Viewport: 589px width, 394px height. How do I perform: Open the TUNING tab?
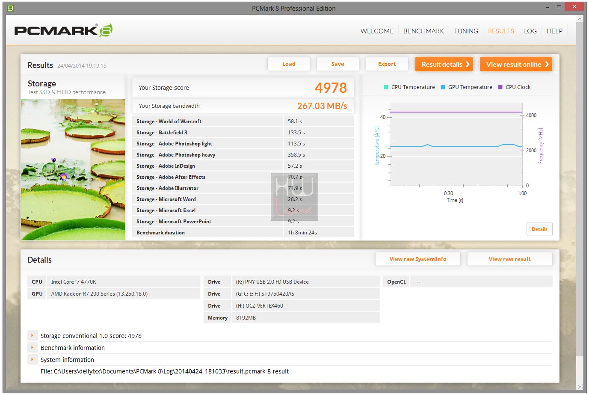click(x=466, y=31)
